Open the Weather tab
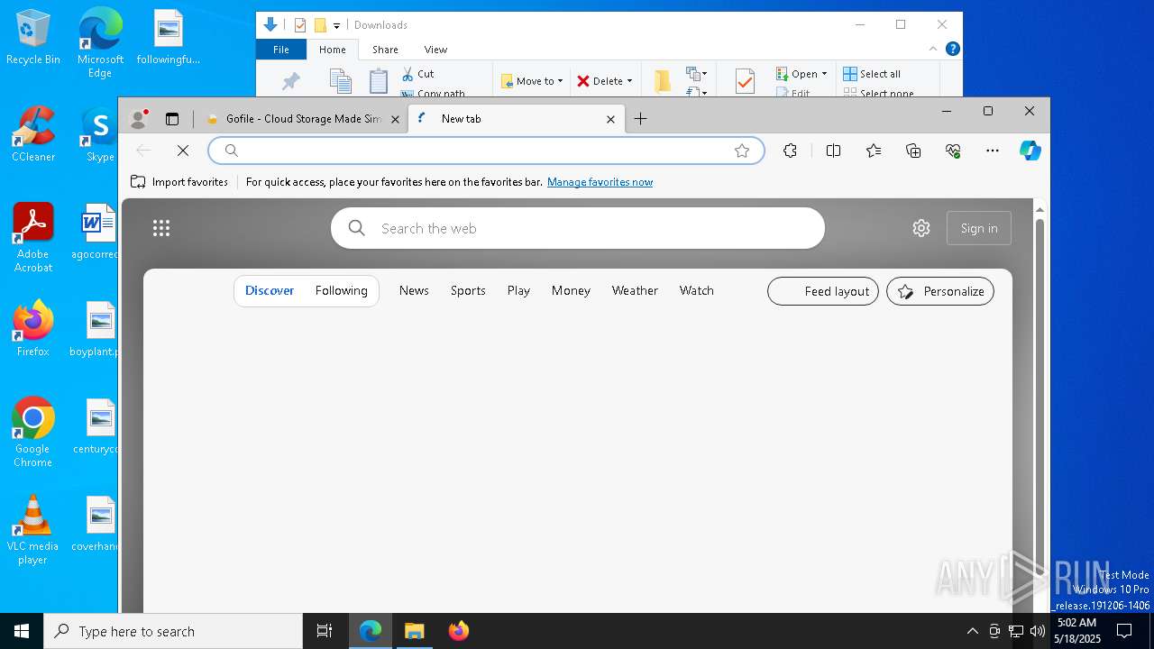1154x649 pixels. (x=635, y=290)
